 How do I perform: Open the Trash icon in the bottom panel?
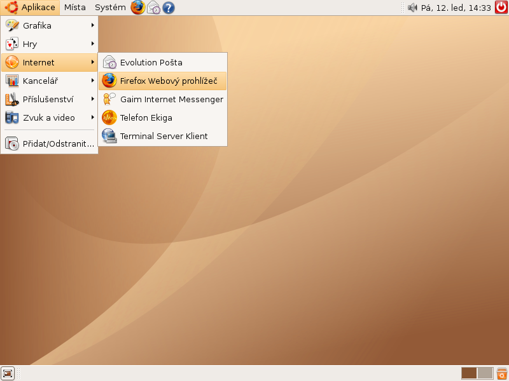tap(502, 373)
